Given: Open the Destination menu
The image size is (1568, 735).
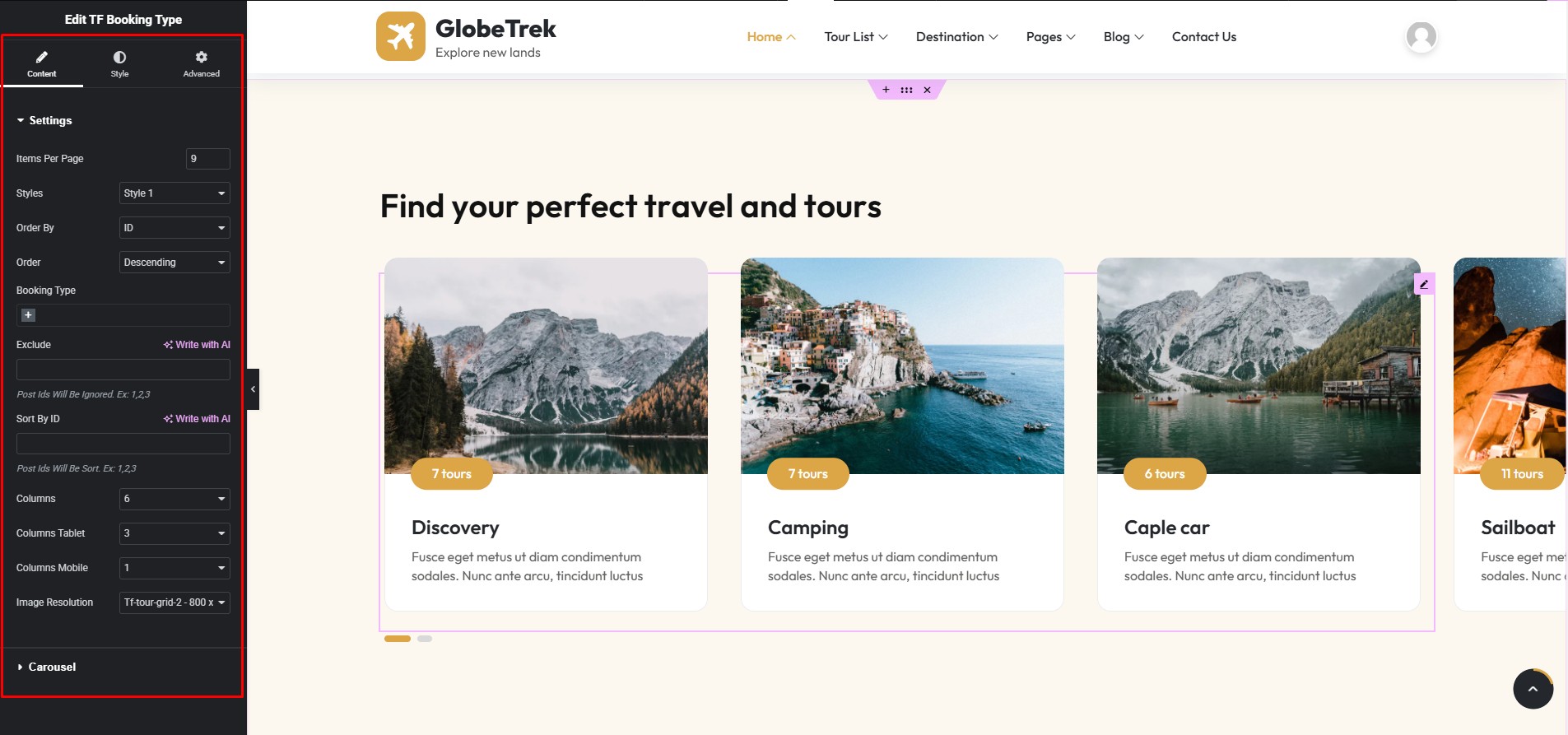Looking at the screenshot, I should point(956,37).
